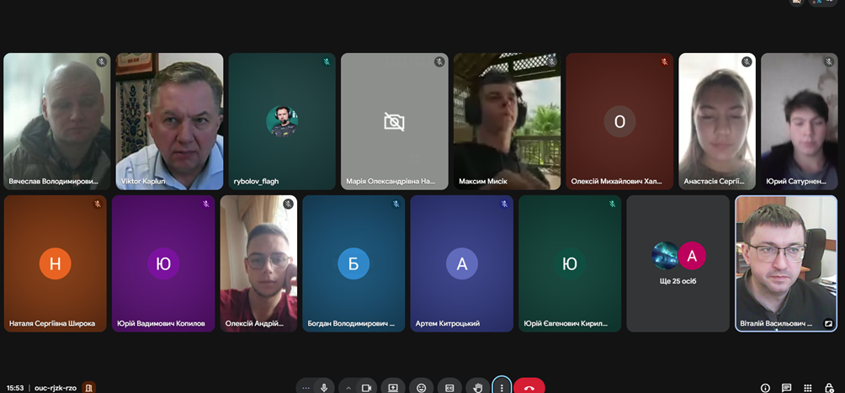Open host controls lock icon
The width and height of the screenshot is (845, 393).
click(829, 388)
